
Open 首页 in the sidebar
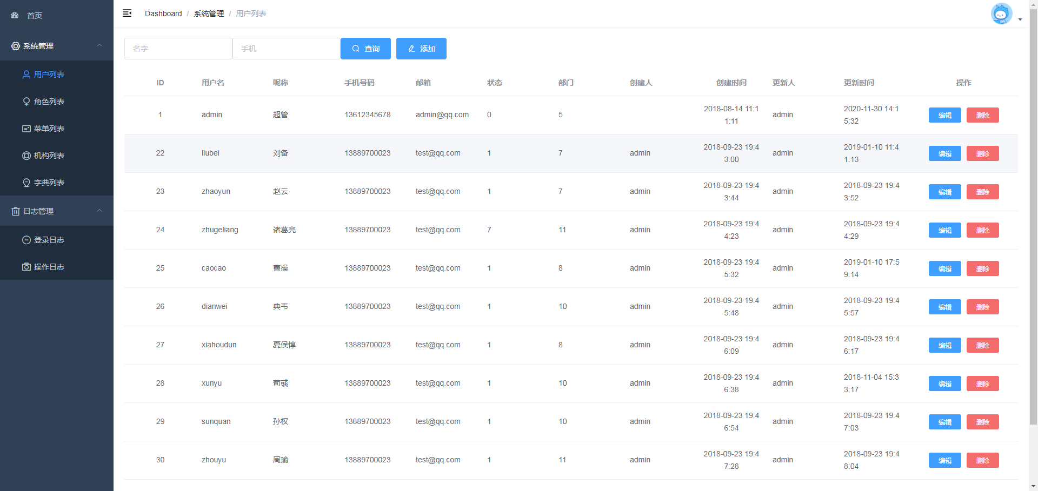(57, 16)
